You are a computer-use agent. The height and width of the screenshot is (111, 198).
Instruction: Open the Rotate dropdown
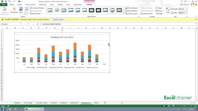(x=160, y=14)
